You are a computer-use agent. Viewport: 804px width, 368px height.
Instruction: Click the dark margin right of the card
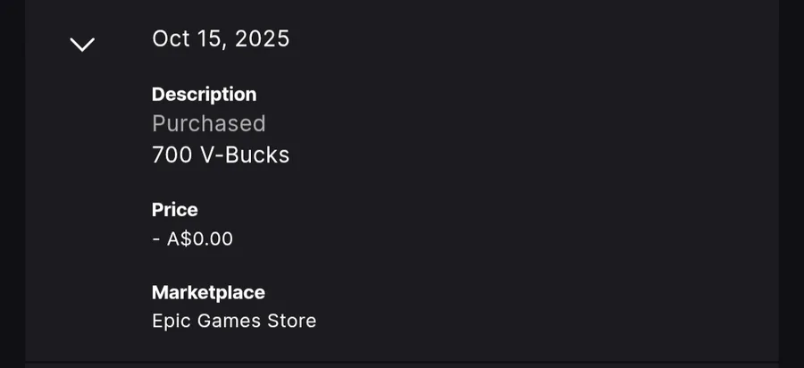791,179
